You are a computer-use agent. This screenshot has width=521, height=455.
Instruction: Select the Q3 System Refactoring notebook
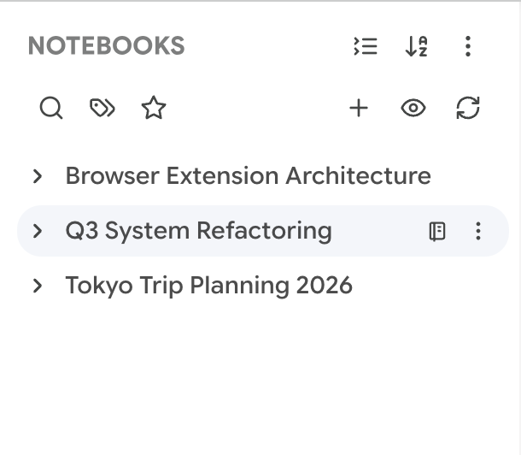click(x=199, y=231)
